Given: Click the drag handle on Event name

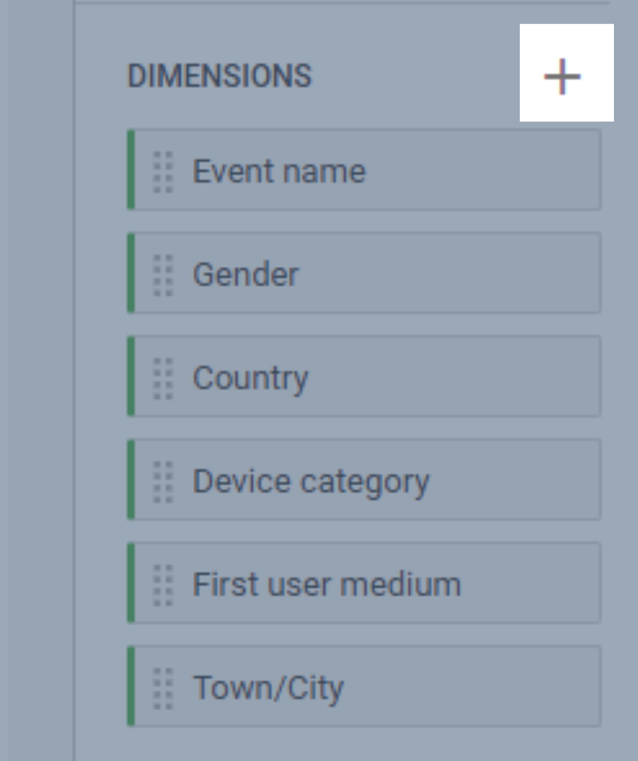Looking at the screenshot, I should tap(163, 171).
